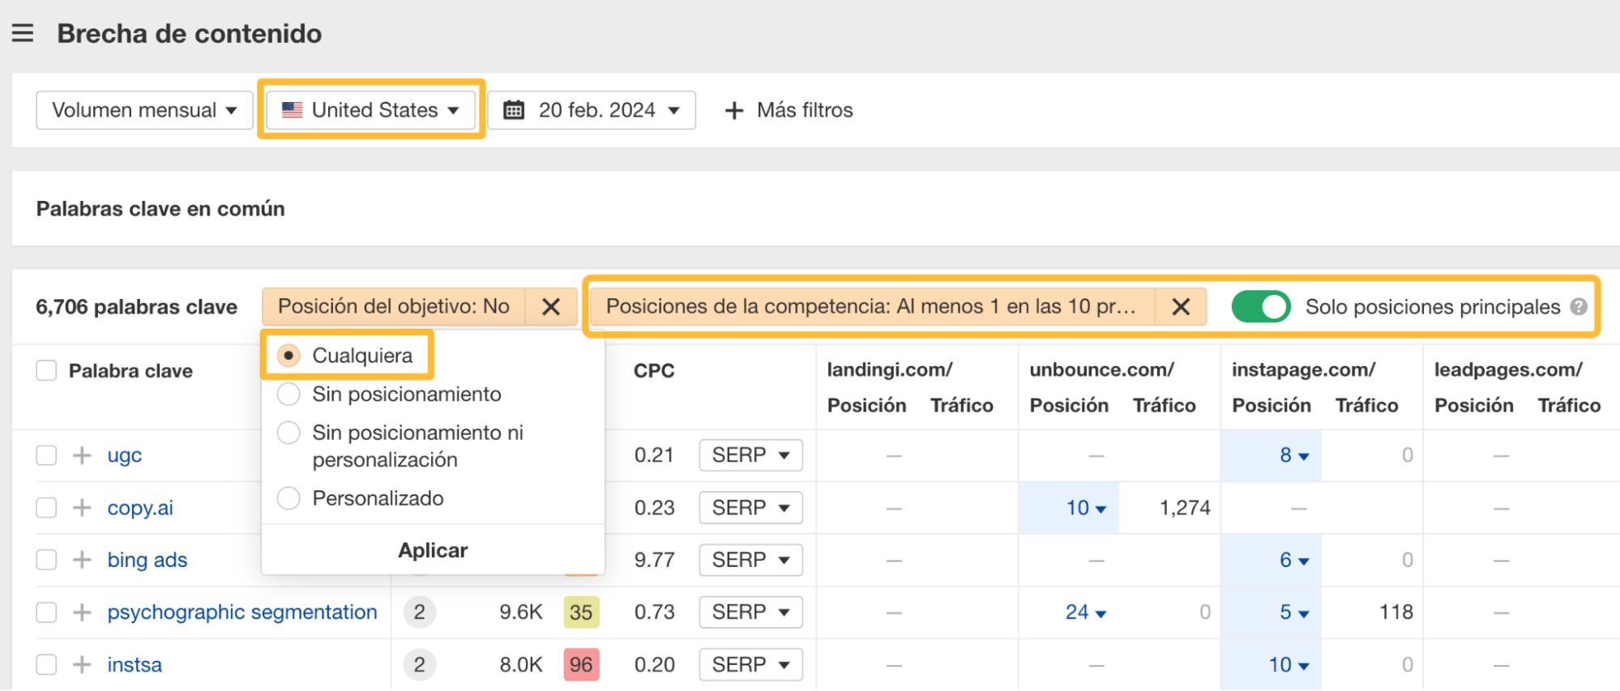
Task: Open SERP dropdown in psychographic segmentation row
Action: [x=750, y=612]
